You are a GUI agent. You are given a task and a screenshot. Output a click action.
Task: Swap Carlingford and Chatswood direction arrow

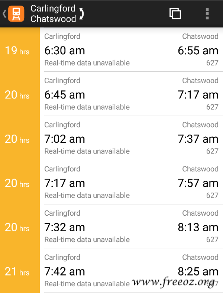coord(81,14)
